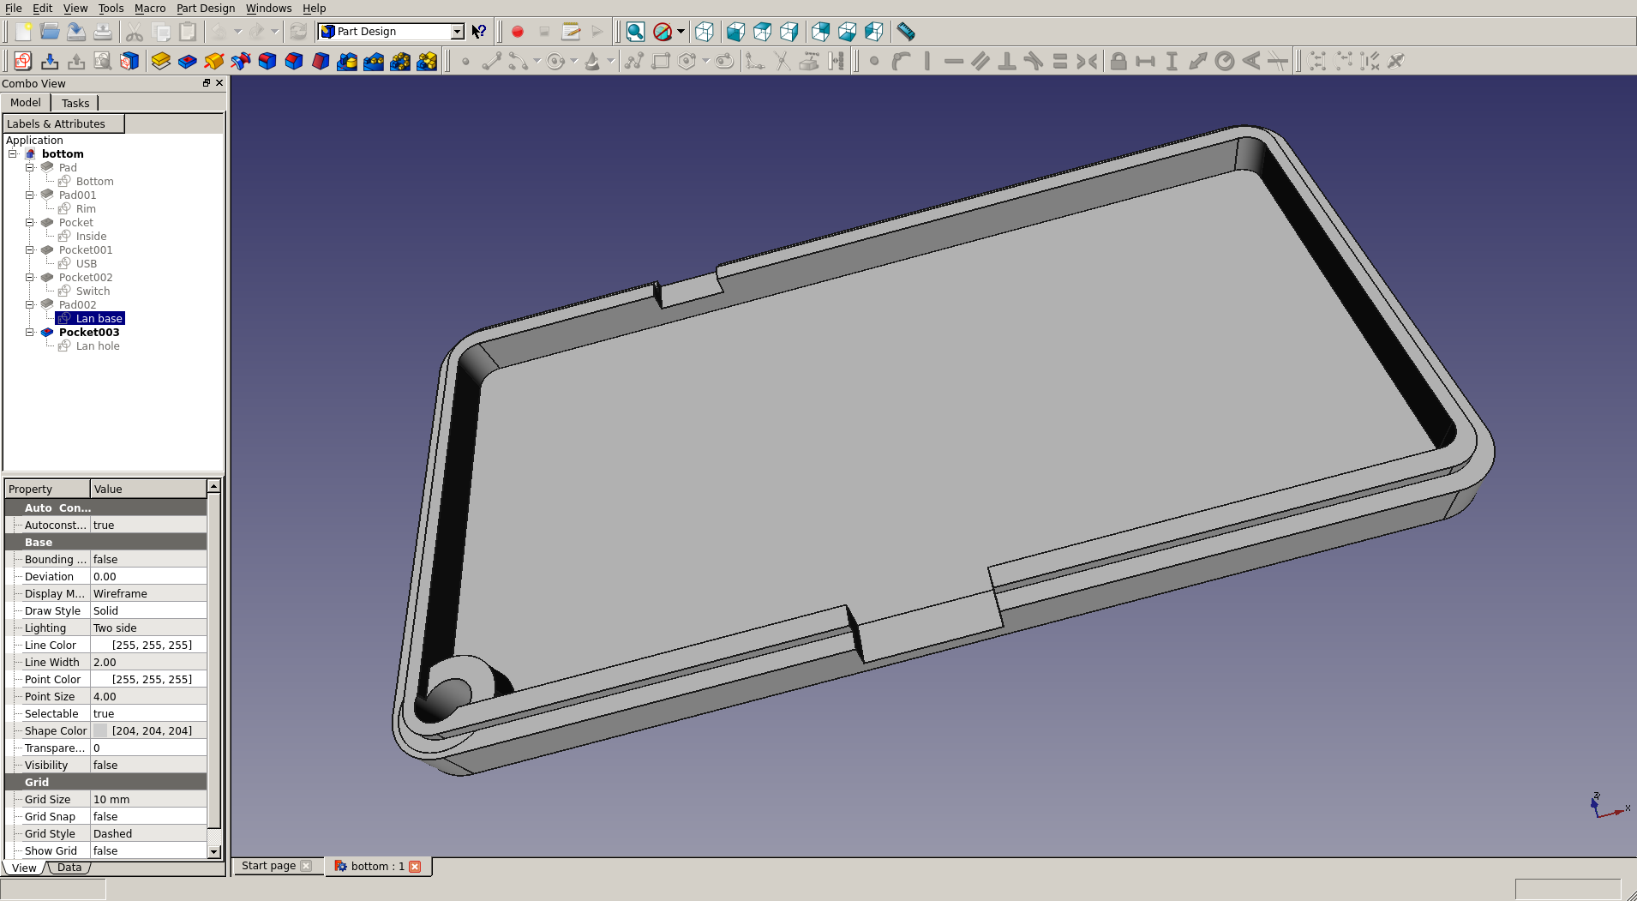Image resolution: width=1637 pixels, height=901 pixels.
Task: Click the Fillet tool icon
Action: click(267, 61)
